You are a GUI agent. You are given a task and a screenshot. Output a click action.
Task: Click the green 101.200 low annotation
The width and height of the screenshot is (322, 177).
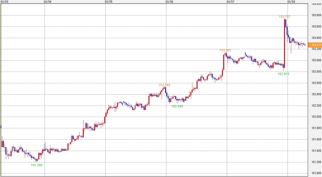coord(36,165)
